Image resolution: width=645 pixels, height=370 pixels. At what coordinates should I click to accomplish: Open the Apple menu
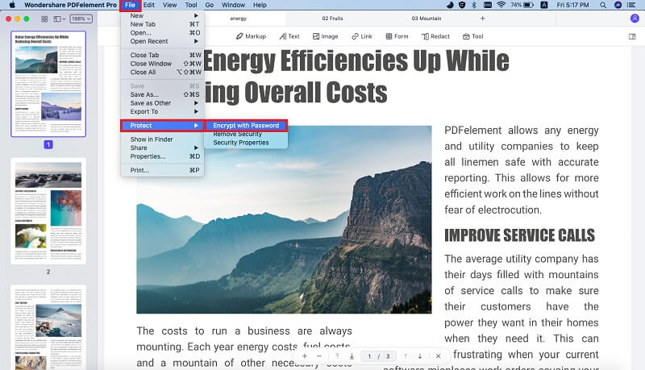click(12, 5)
